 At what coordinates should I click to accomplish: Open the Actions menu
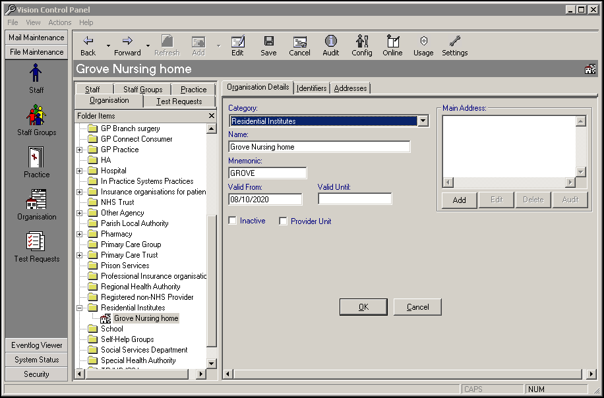[x=59, y=22]
